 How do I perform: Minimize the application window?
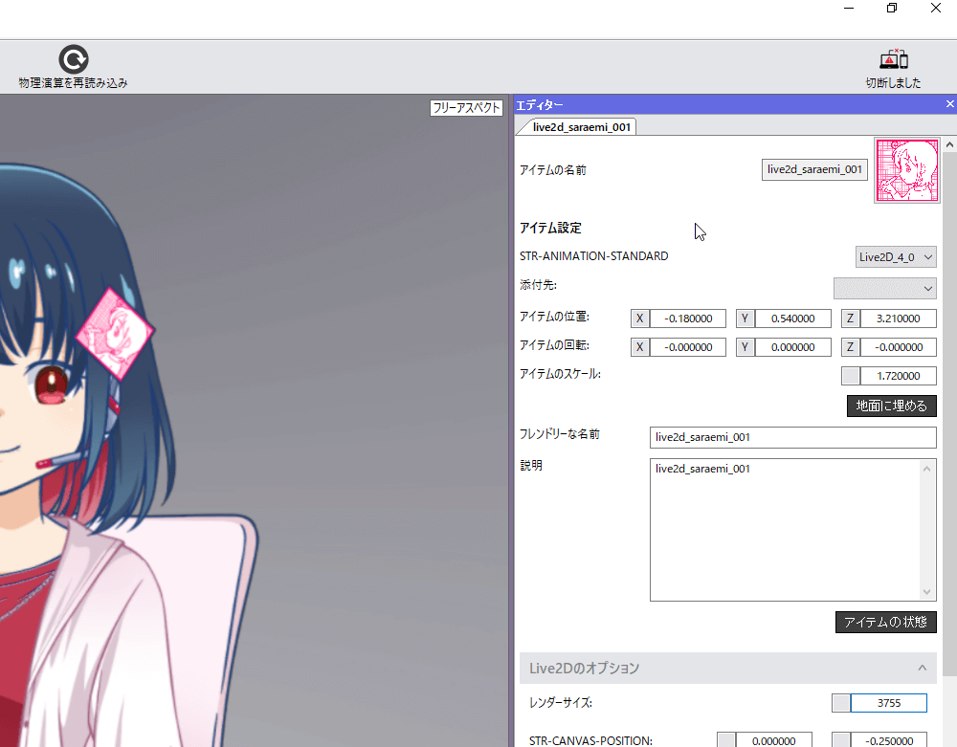849,8
